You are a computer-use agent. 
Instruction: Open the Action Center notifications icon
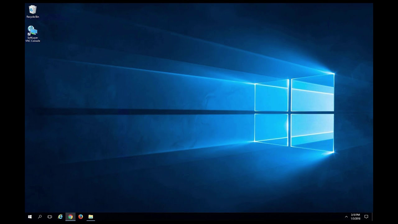[x=366, y=217]
